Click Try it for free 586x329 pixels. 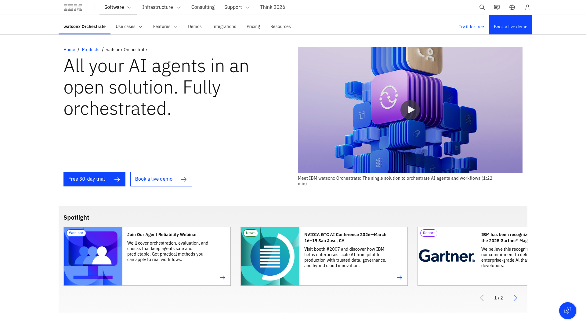[471, 27]
